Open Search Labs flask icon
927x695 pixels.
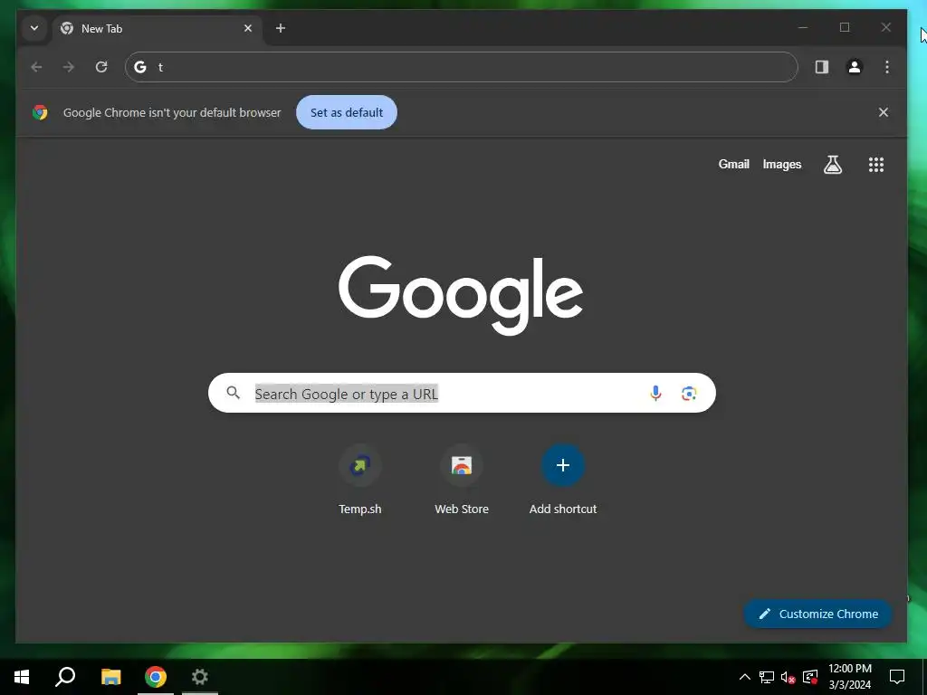click(x=833, y=165)
